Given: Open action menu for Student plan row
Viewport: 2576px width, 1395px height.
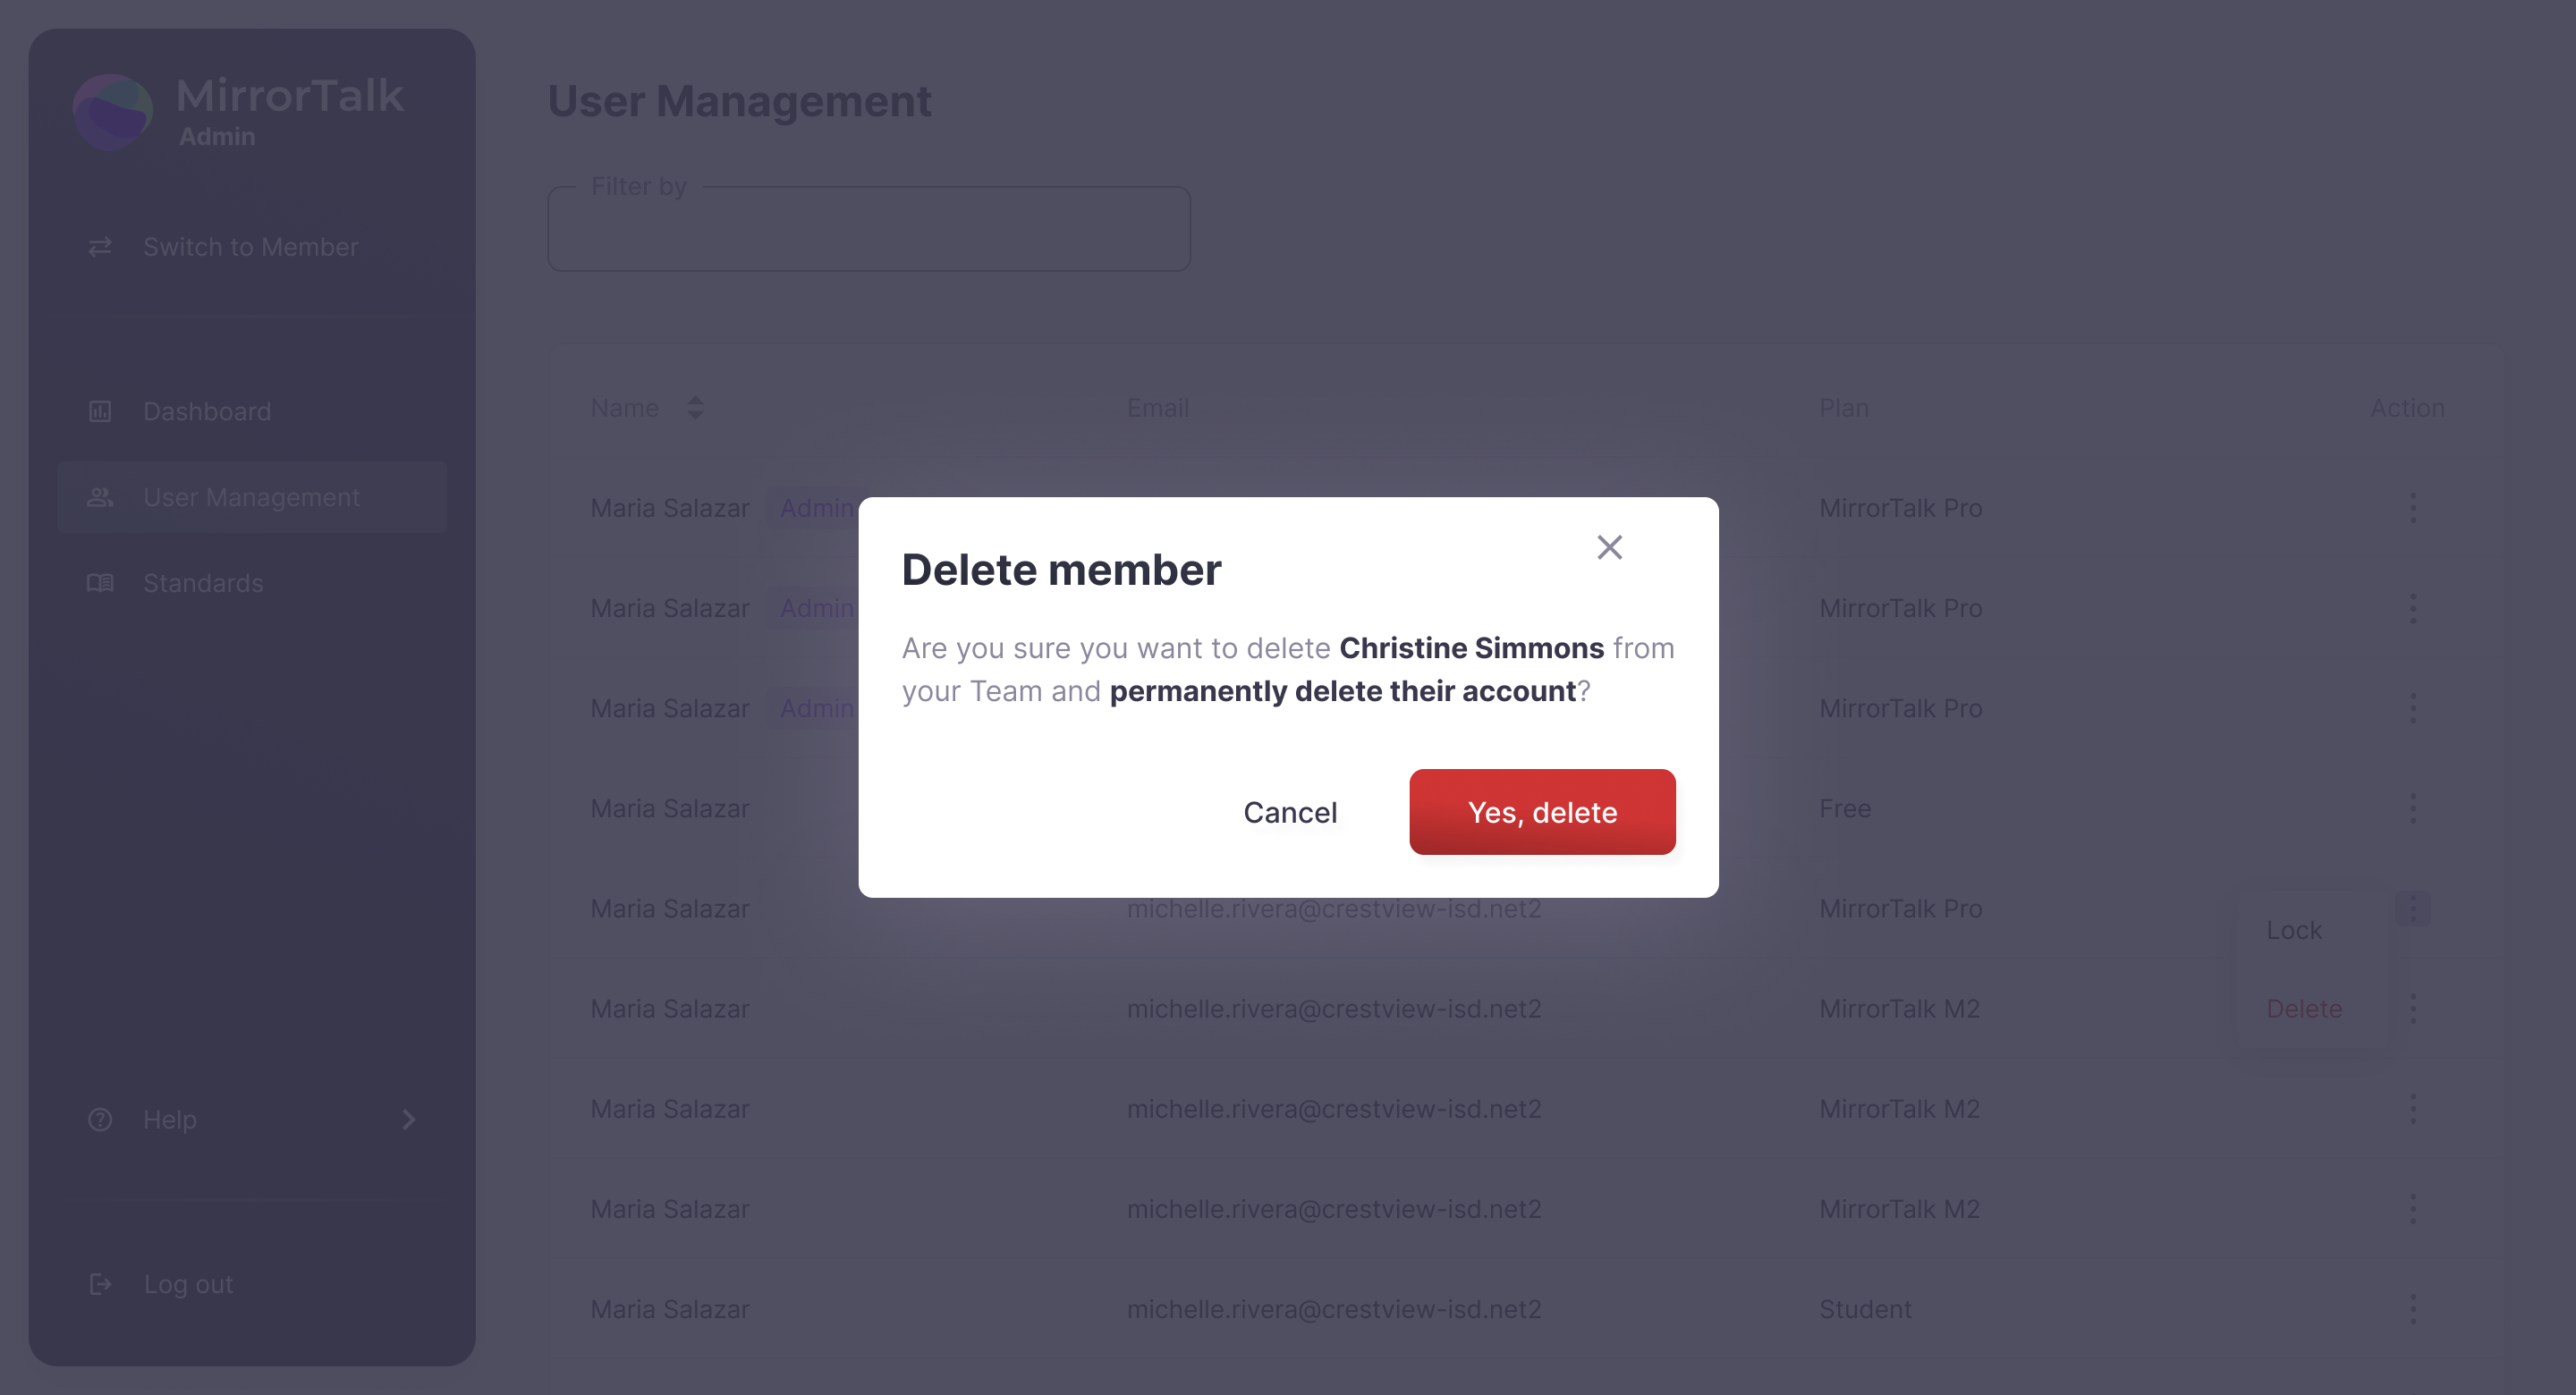Looking at the screenshot, I should [2412, 1309].
